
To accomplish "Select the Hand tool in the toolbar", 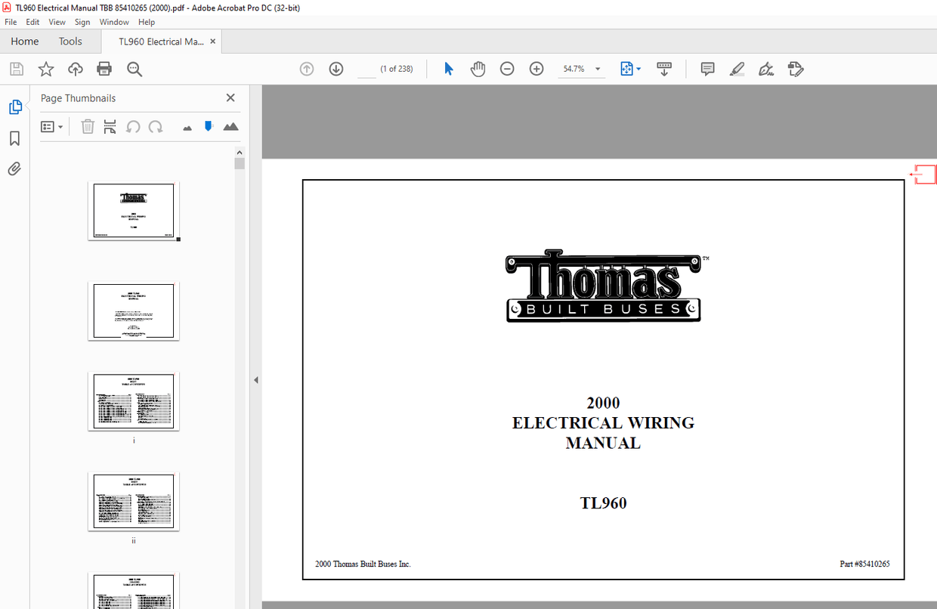I will [478, 69].
